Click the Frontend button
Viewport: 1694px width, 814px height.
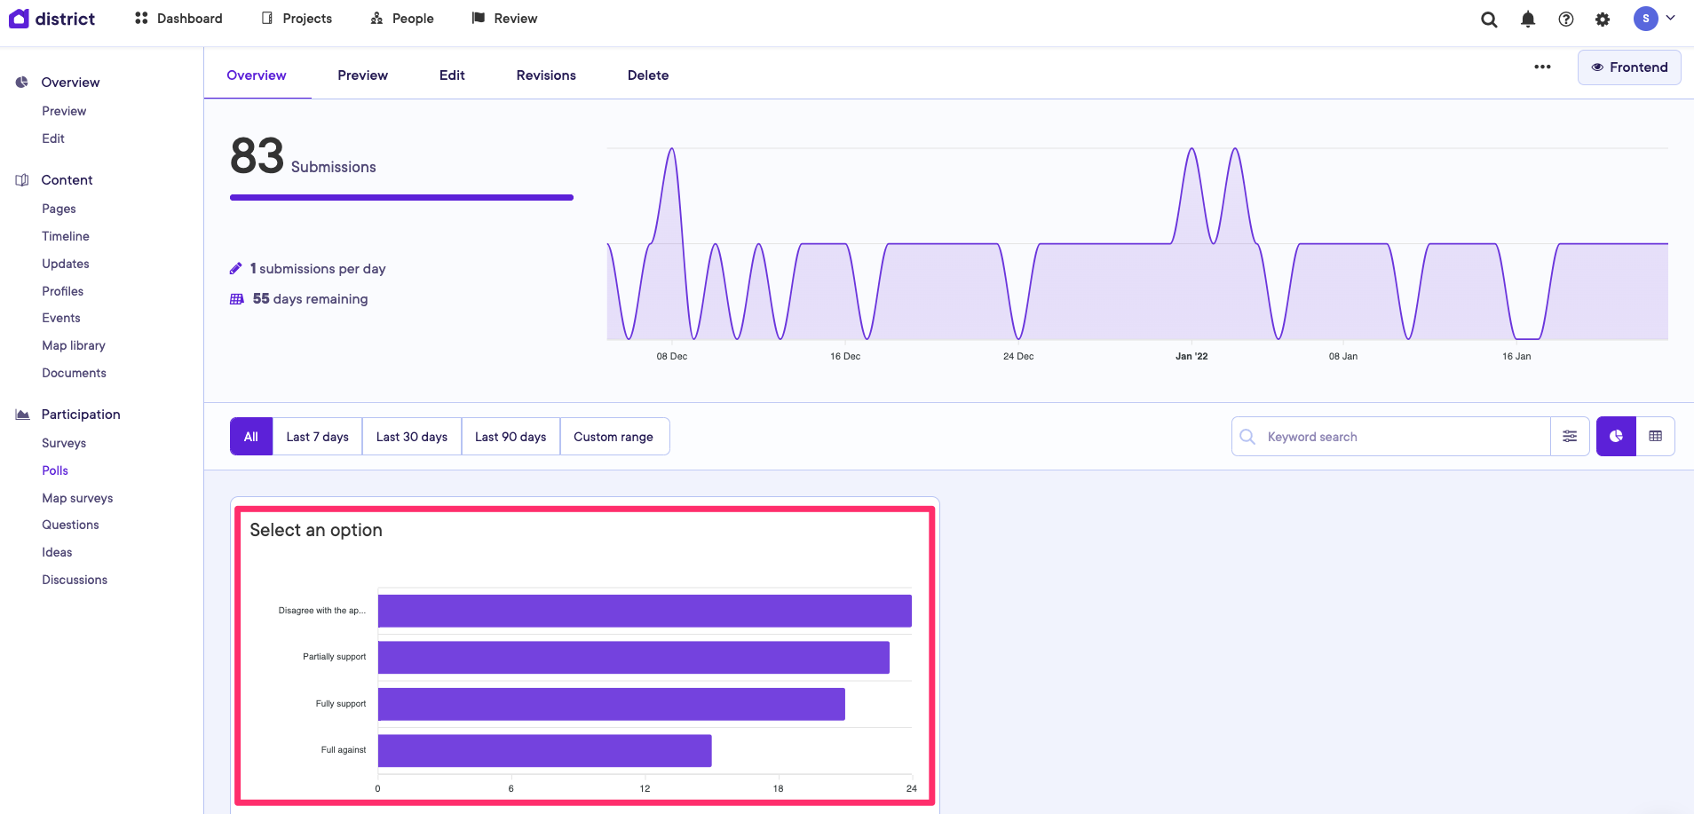(1629, 67)
